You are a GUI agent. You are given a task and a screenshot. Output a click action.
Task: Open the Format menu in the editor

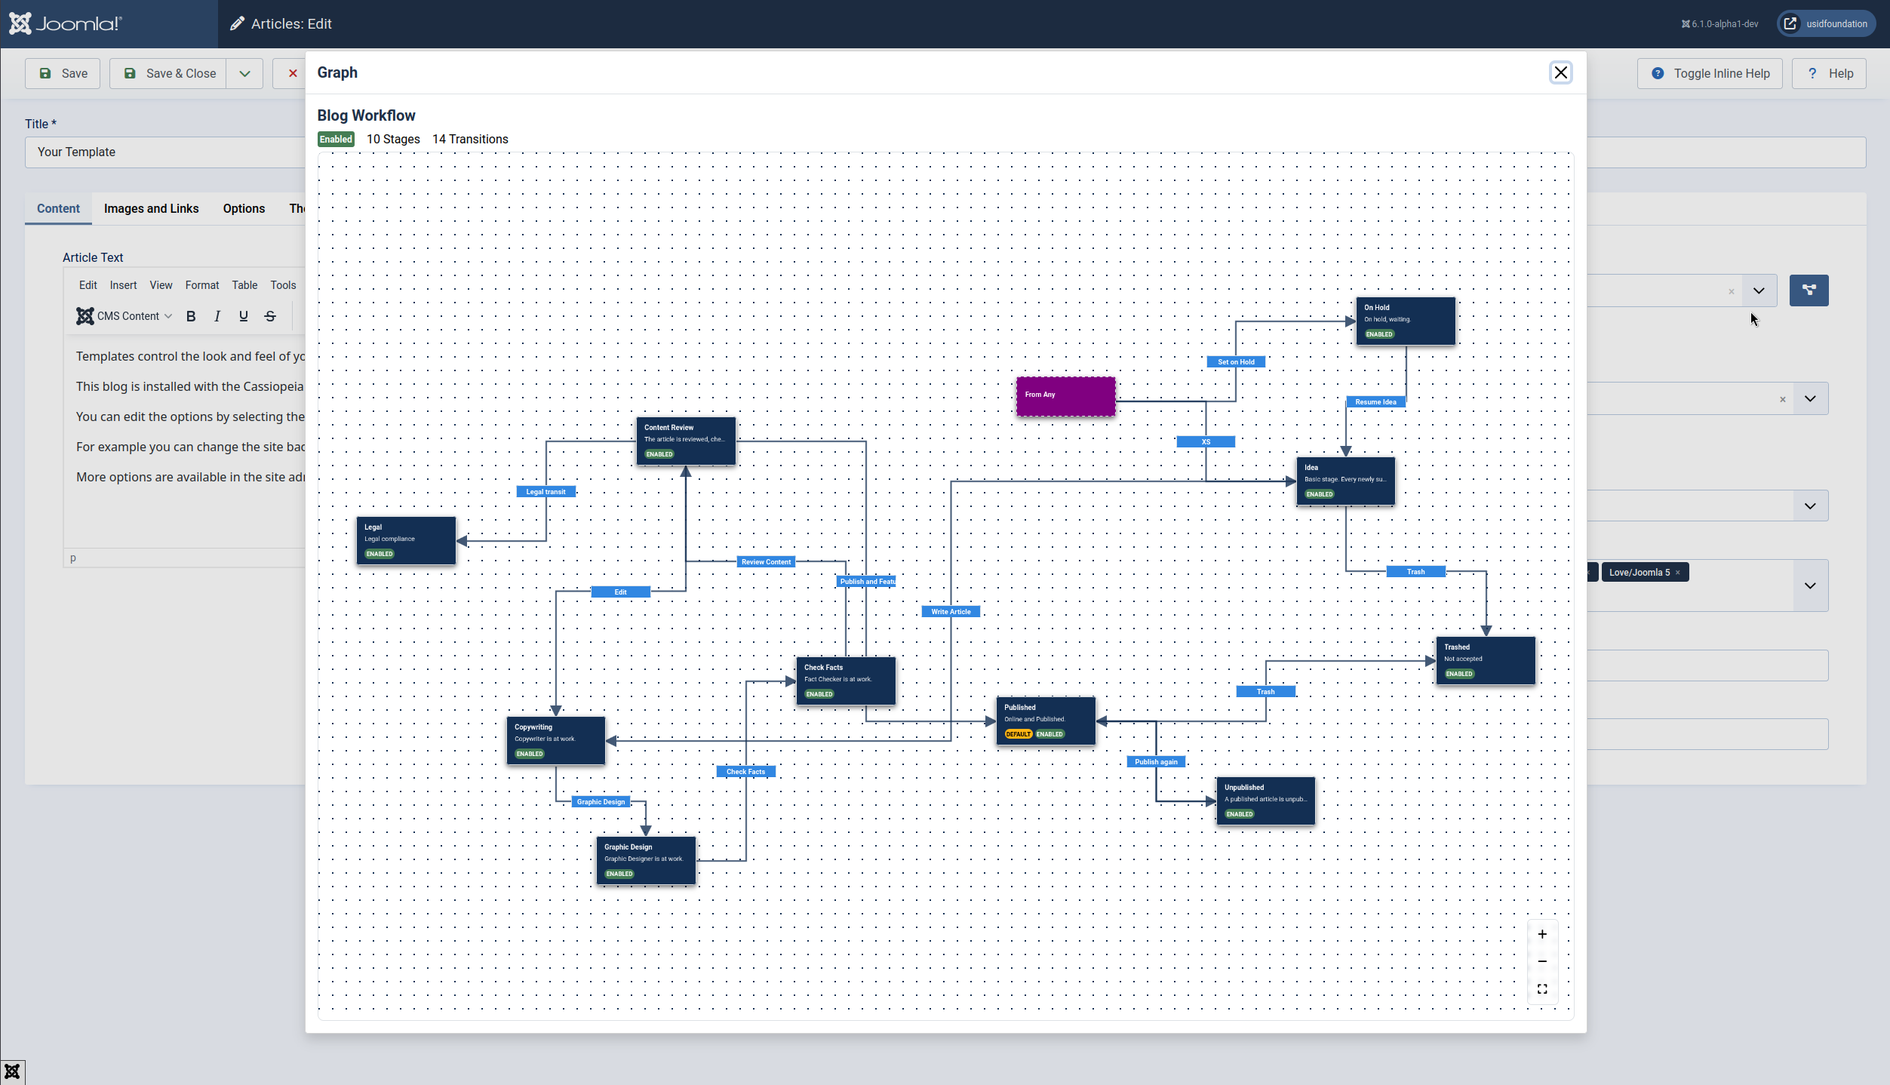(201, 284)
